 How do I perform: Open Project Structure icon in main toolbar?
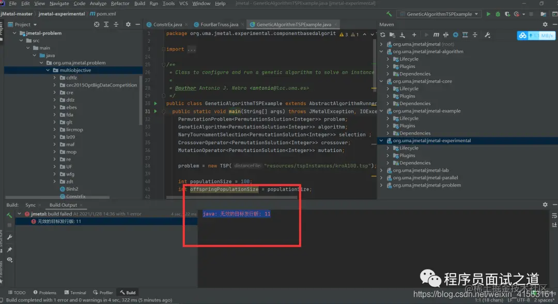point(543,14)
